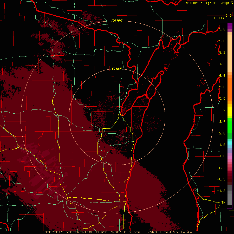Pick the cyan segment of the color bar
Viewport: 234px width, 234px height.
230,143
